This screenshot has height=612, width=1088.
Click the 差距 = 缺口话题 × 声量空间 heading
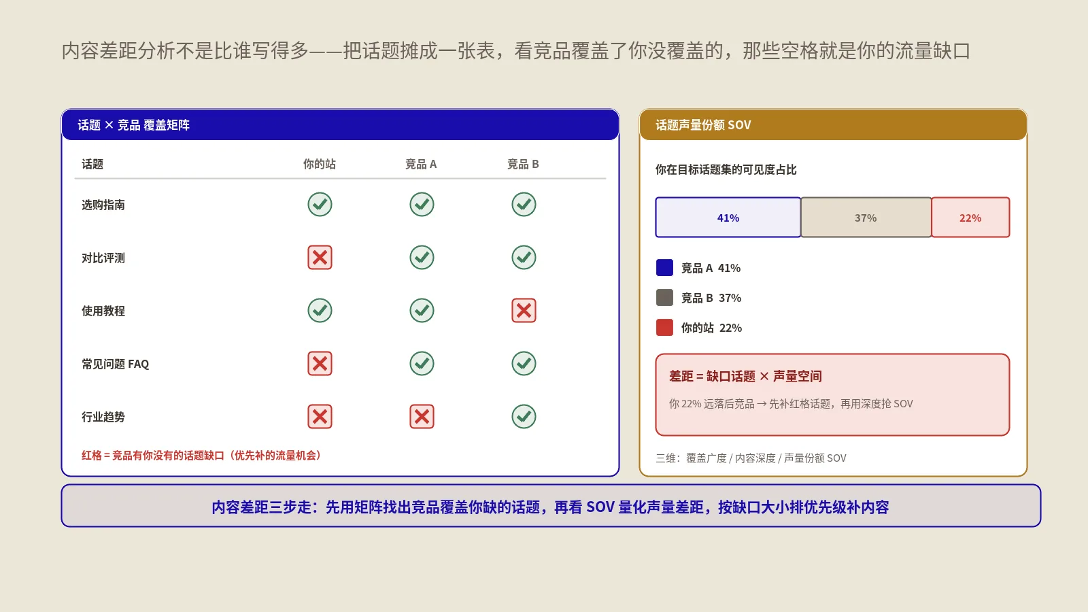tap(745, 376)
